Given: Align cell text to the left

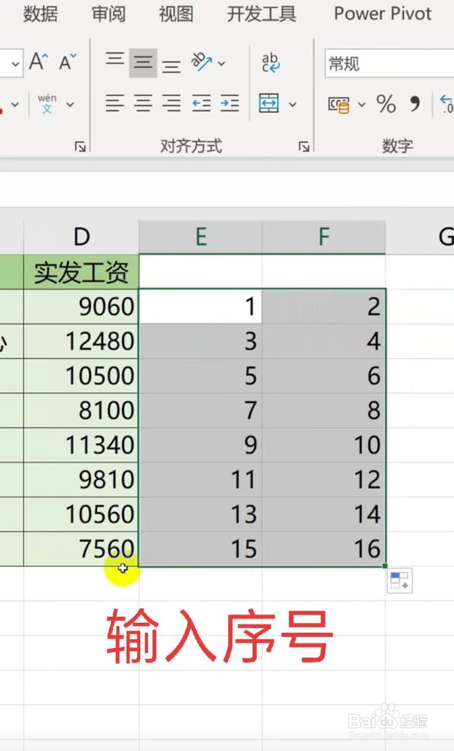Looking at the screenshot, I should [115, 104].
